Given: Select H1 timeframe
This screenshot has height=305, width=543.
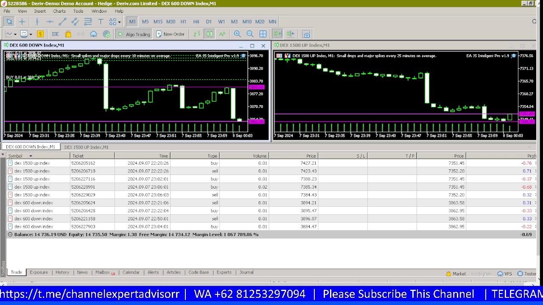Looking at the screenshot, I should [183, 22].
